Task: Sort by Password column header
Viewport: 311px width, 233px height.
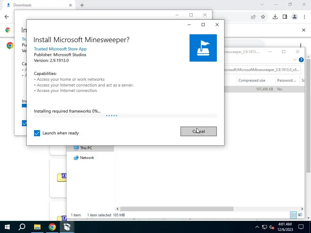Action: (x=287, y=80)
